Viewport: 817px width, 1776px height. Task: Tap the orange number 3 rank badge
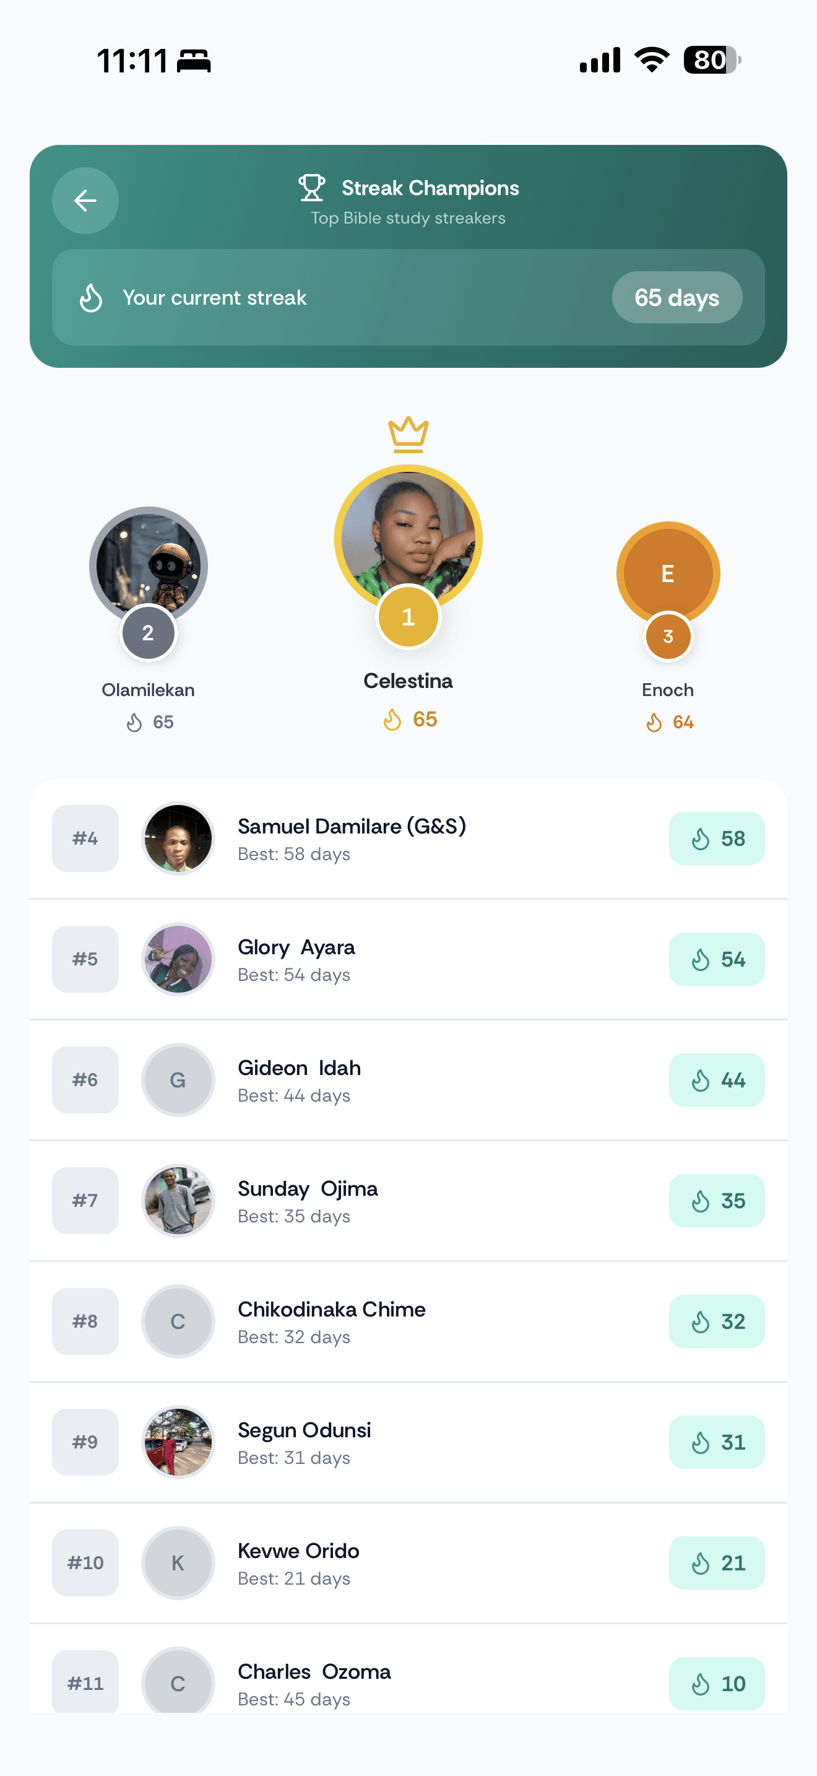coord(667,637)
